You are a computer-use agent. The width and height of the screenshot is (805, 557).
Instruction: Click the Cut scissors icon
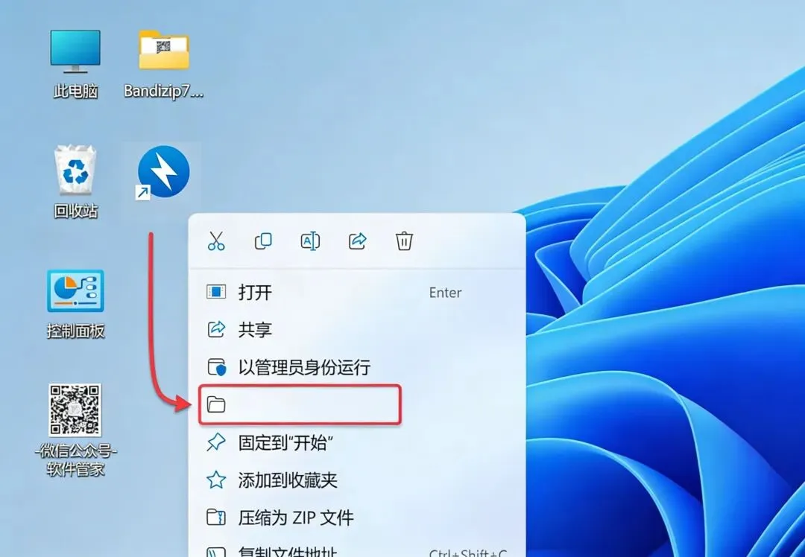[x=216, y=241]
